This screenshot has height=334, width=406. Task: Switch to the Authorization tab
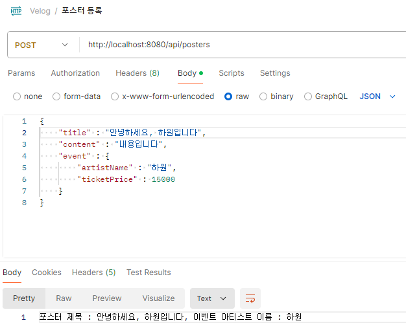pyautogui.click(x=75, y=73)
